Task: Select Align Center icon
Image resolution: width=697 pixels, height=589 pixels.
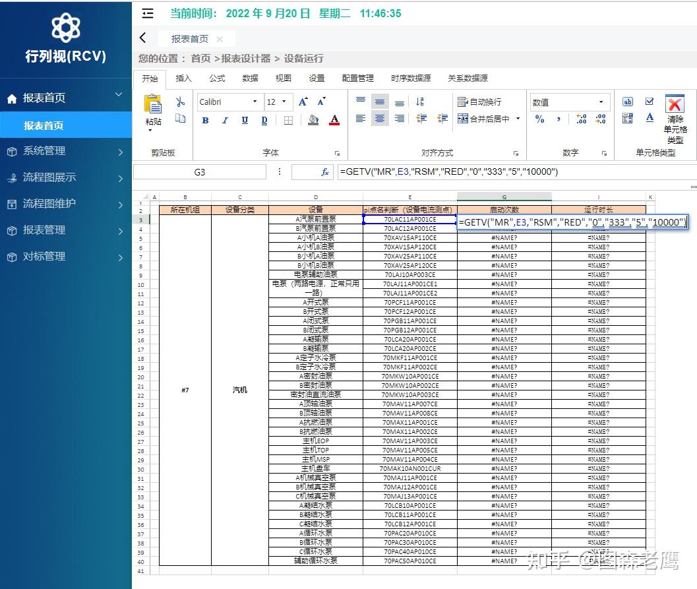Action: tap(380, 118)
